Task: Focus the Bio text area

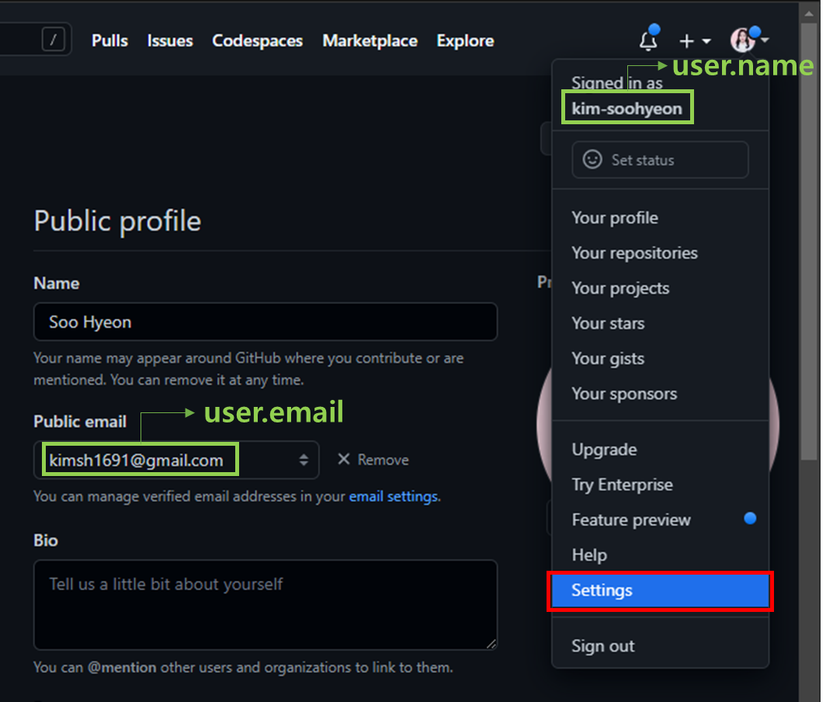Action: tap(266, 605)
